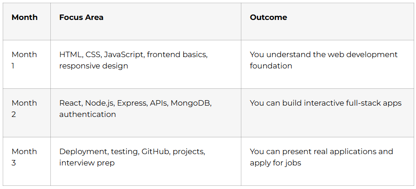
Task: Click the web development foundation outcome
Action: [x=323, y=60]
